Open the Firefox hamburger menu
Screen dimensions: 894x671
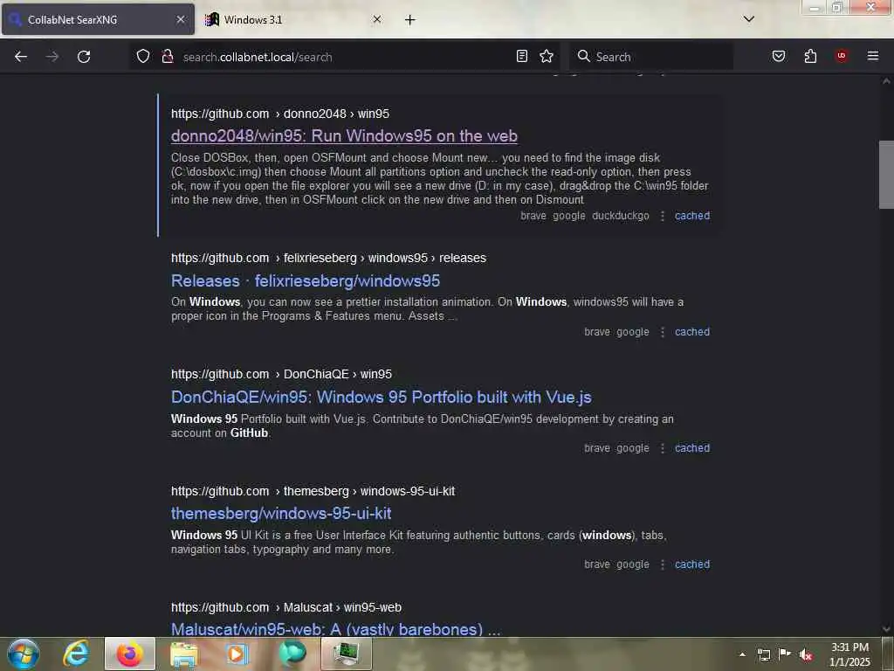pyautogui.click(x=873, y=56)
